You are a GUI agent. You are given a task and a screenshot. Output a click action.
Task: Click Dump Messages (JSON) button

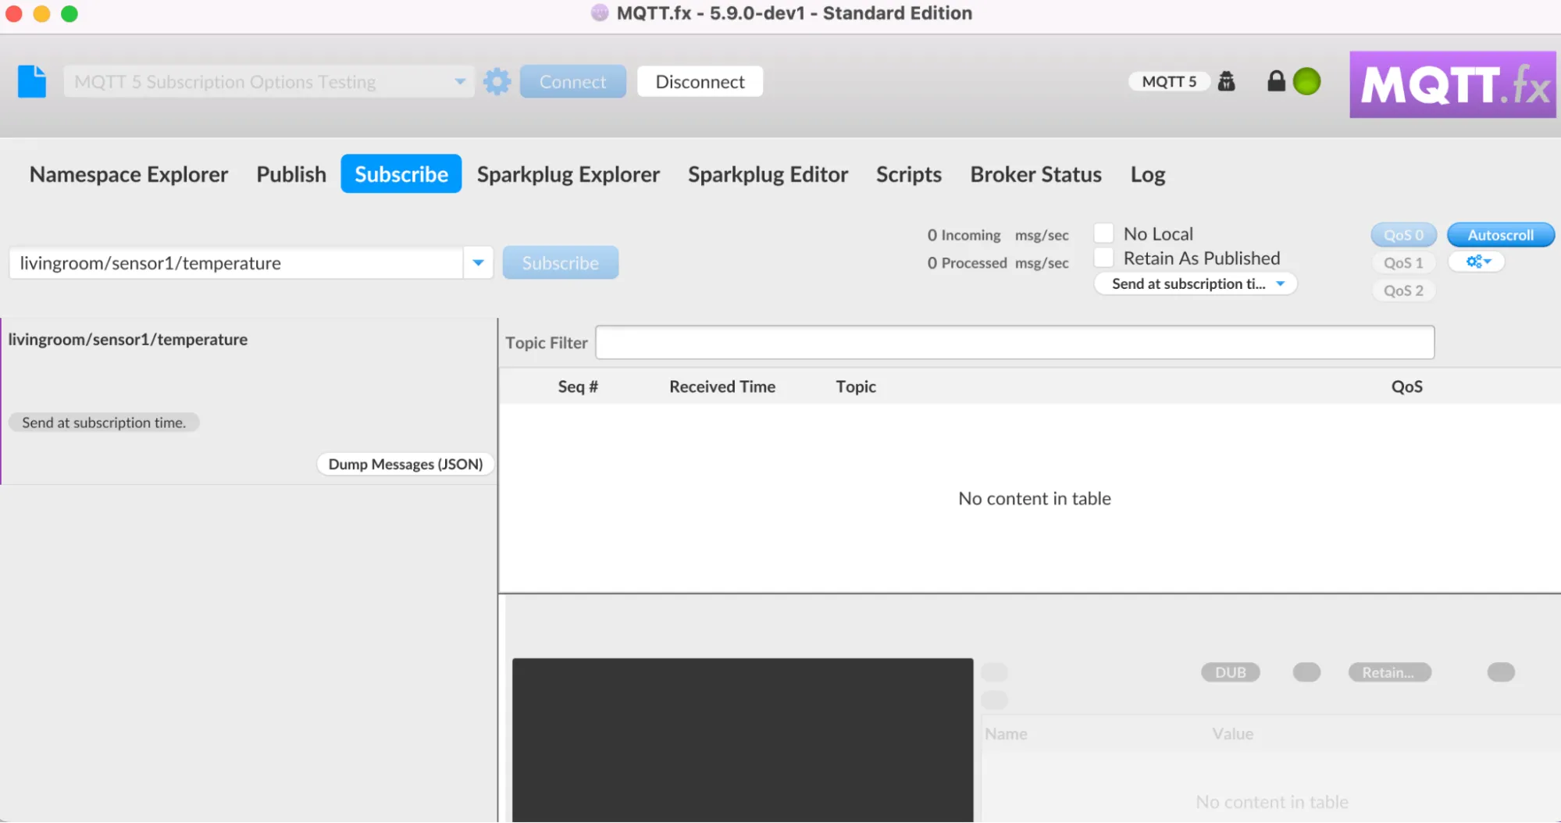click(405, 464)
